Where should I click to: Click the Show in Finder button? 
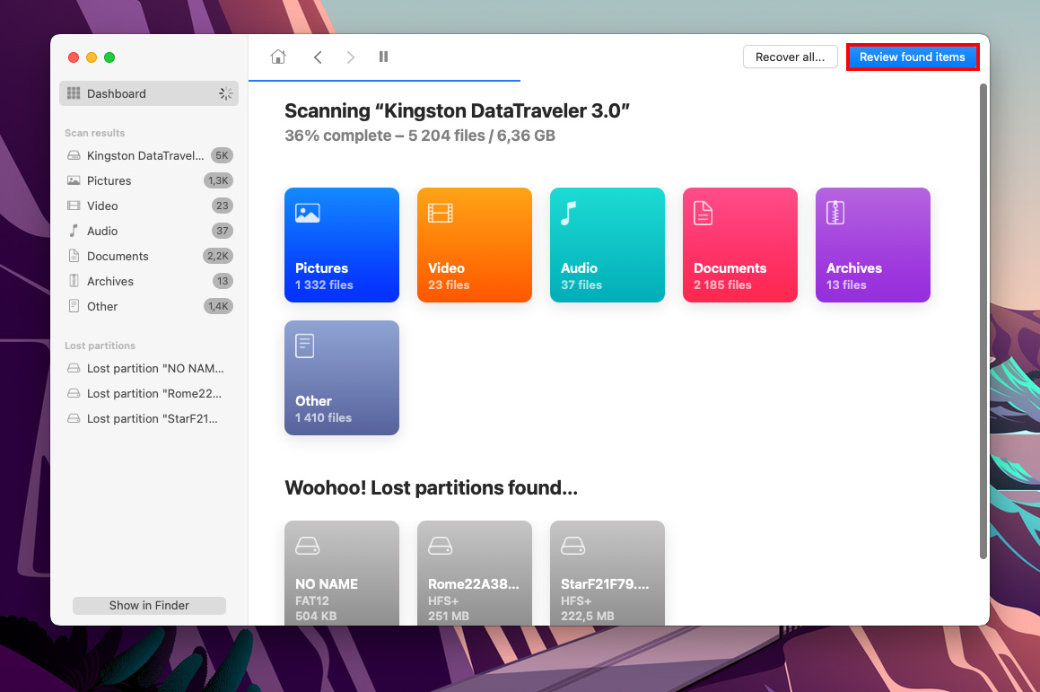tap(149, 605)
